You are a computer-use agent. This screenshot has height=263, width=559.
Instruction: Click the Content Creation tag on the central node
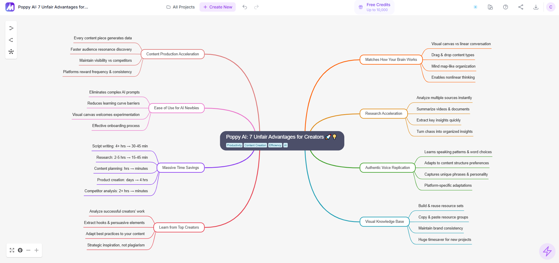tap(255, 145)
